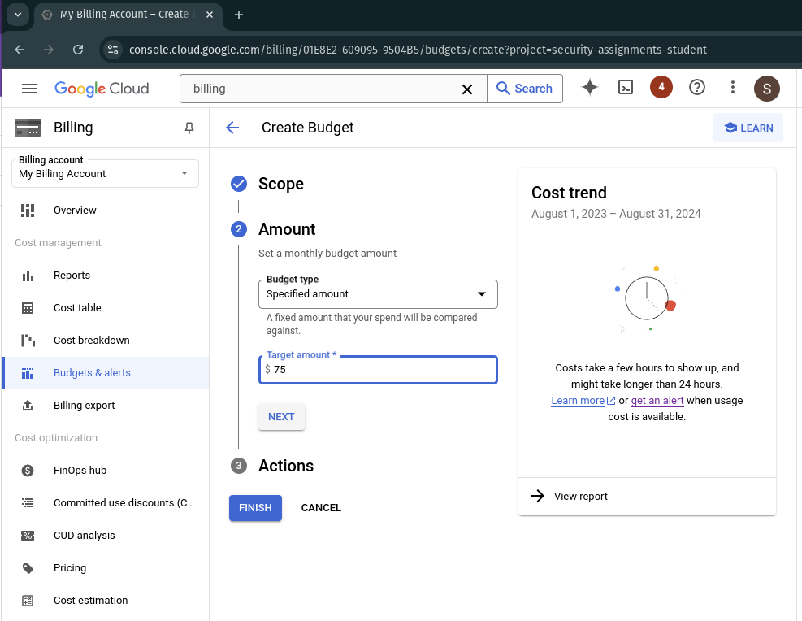Pin the Billing navigation section
Image resolution: width=802 pixels, height=621 pixels.
point(189,128)
